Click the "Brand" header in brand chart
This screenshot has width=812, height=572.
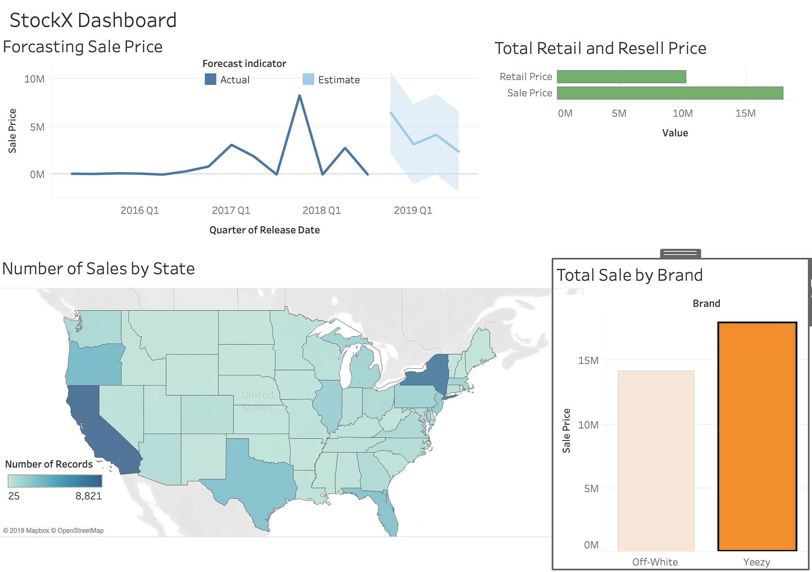pos(706,303)
